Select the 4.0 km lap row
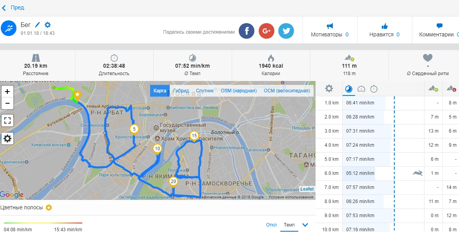The height and width of the screenshot is (232, 459). tap(387, 145)
